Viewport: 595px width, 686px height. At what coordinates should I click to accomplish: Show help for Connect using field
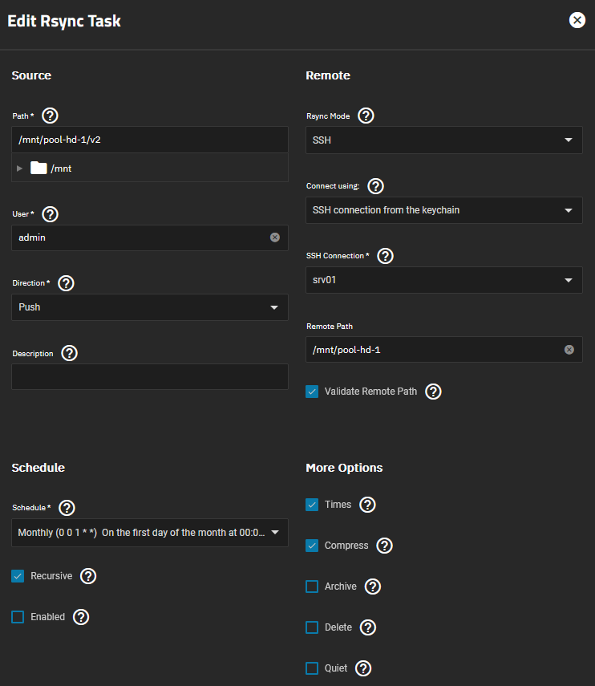(375, 186)
